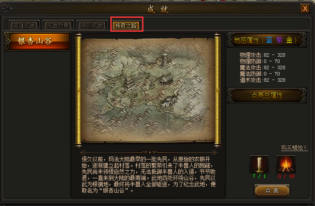This screenshot has height=206, width=315.
Task: Open the 英雄成就 tab
Action: 24,25
